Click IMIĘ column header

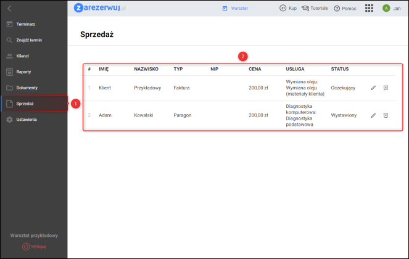(x=104, y=69)
